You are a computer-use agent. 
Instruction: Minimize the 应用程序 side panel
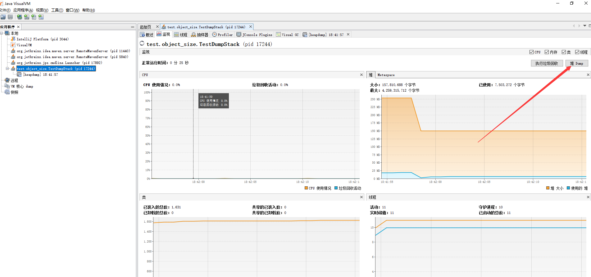tap(133, 27)
